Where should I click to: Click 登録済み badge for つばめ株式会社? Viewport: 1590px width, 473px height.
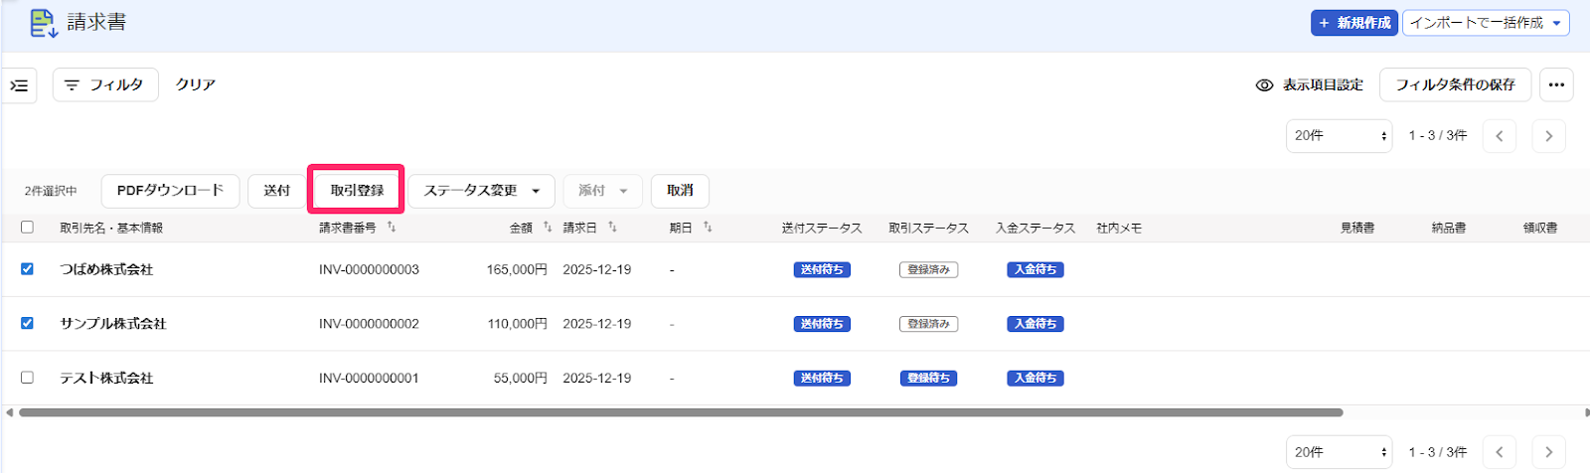pos(928,269)
